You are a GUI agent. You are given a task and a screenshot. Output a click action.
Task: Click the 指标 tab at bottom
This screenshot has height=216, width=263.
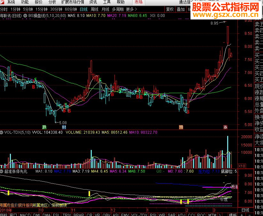pyautogui.click(x=4, y=215)
